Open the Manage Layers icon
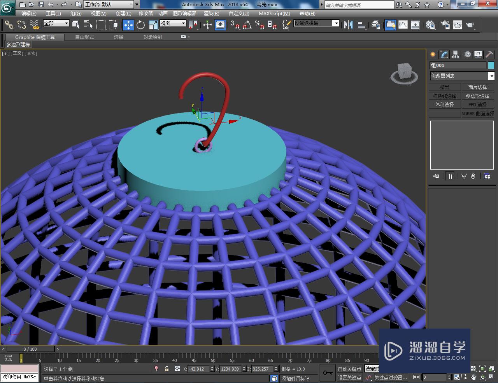The image size is (498, 383). (x=376, y=25)
